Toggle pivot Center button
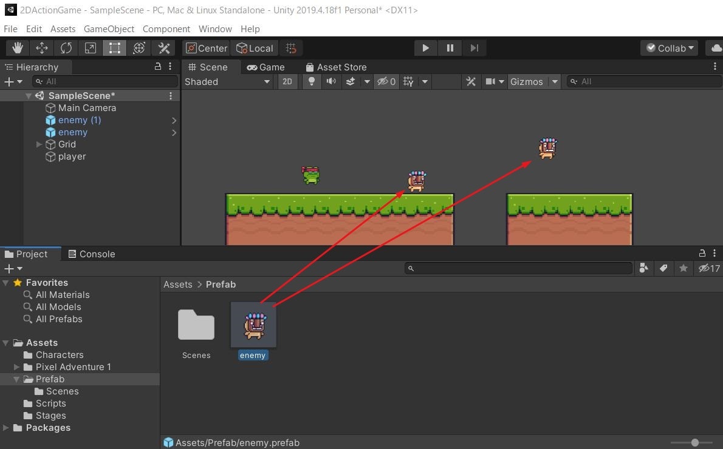 (207, 48)
